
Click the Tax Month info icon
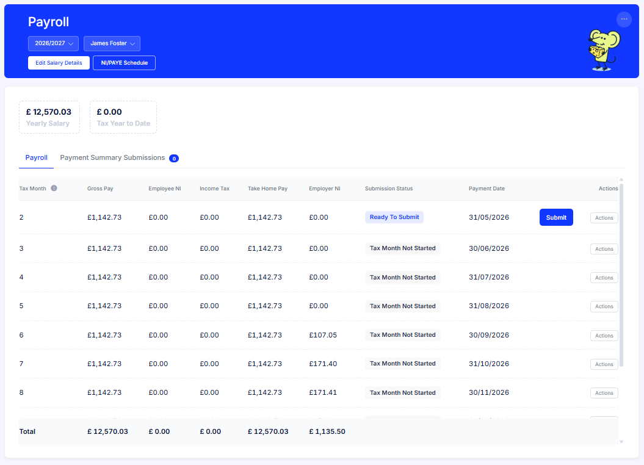point(54,189)
